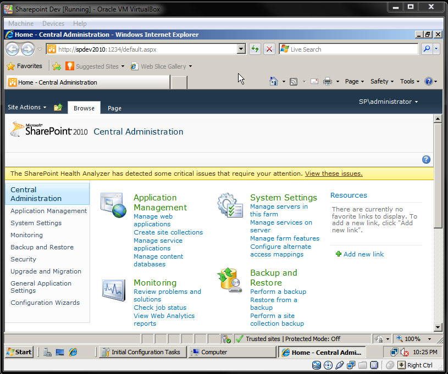This screenshot has width=448, height=374.
Task: Click the VirtualBox hard disk status icon
Action: [x=316, y=365]
